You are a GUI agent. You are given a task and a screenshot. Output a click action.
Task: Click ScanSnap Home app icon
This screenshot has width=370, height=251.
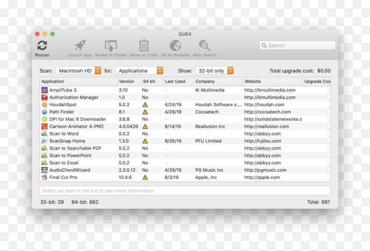44,141
